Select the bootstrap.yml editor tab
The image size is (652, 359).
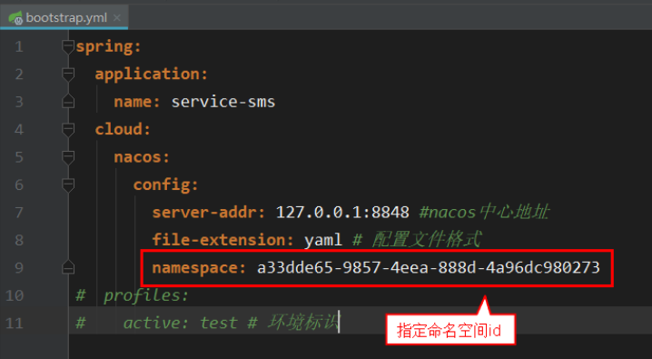click(x=64, y=18)
